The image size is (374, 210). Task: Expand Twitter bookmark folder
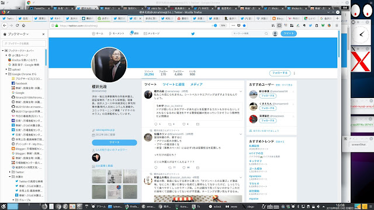(10, 172)
